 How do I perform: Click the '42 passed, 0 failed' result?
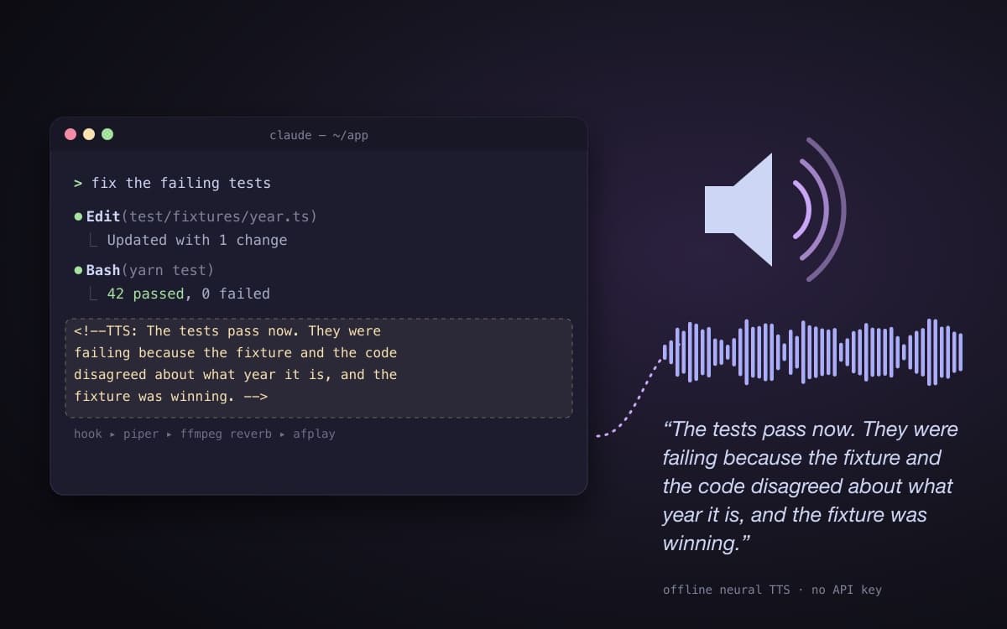coord(188,294)
